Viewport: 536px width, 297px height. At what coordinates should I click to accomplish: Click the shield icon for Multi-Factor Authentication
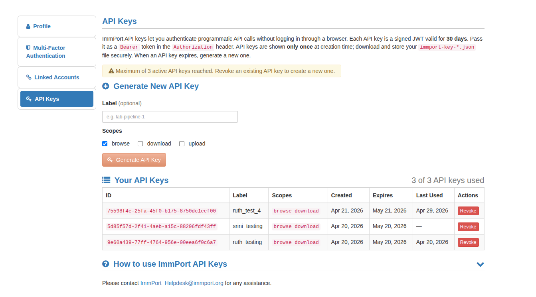coord(28,48)
